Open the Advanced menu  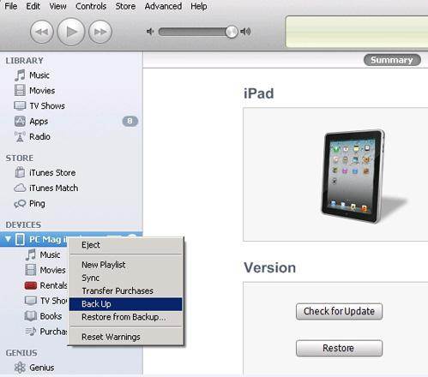point(163,6)
